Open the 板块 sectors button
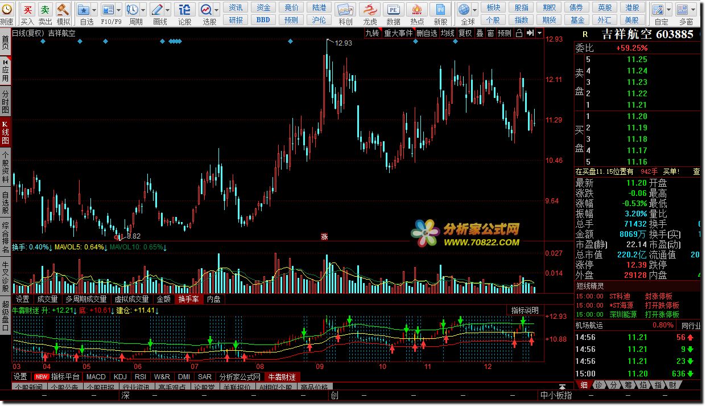Image resolution: width=706 pixels, height=406 pixels. pyautogui.click(x=494, y=7)
